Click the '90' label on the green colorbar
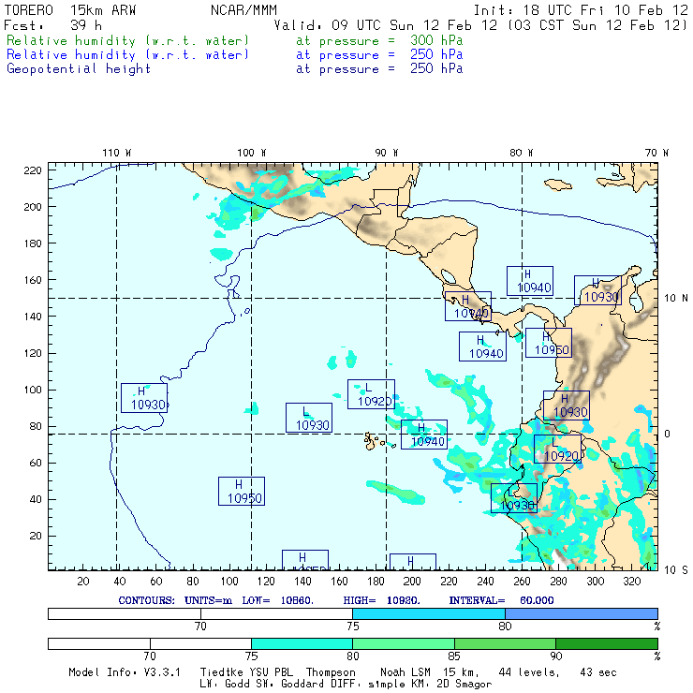The image size is (693, 693). click(x=555, y=656)
